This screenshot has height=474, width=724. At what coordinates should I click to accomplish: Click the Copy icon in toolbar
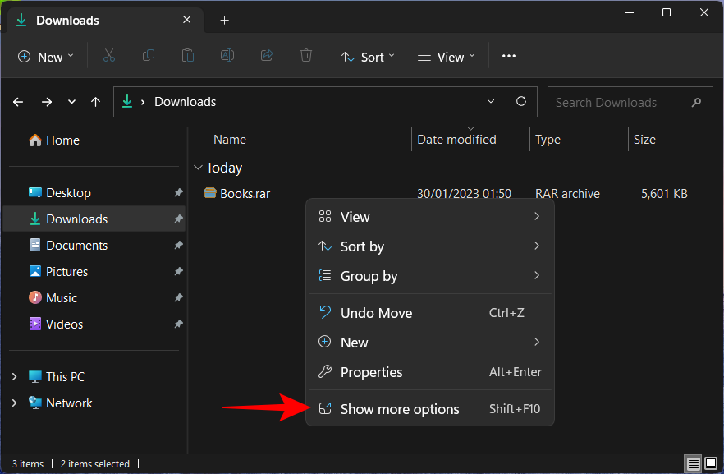[x=149, y=56]
